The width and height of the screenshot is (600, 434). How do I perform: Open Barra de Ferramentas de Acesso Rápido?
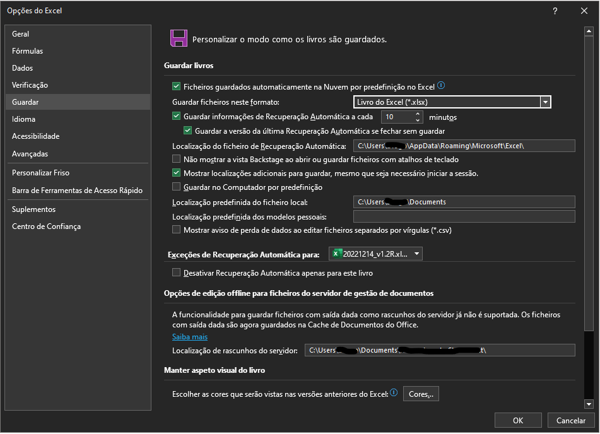78,191
